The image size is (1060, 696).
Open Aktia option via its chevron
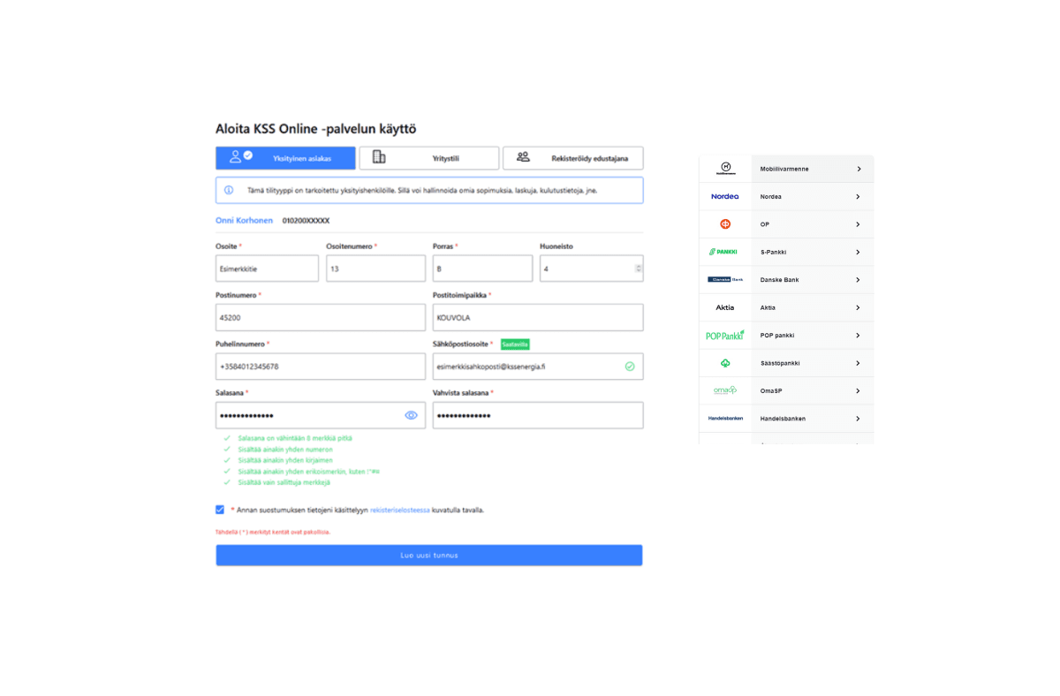click(858, 307)
